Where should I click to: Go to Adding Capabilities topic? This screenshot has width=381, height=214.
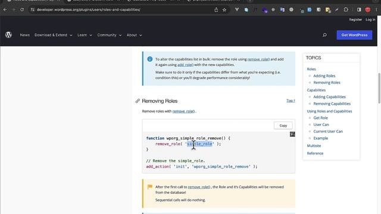(329, 97)
